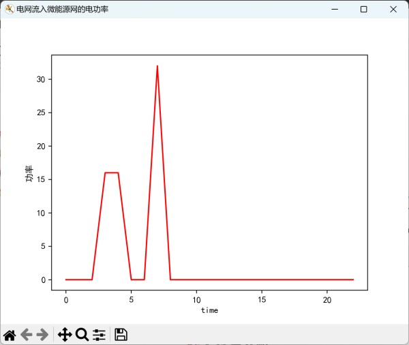Click the x-axis tick label 10
This screenshot has width=409, height=345.
pyautogui.click(x=196, y=299)
